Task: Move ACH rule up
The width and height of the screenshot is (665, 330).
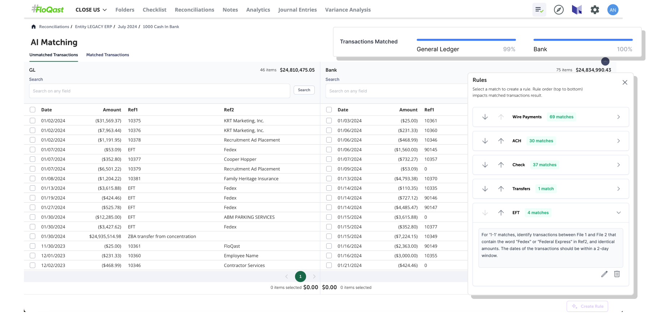Action: [x=501, y=141]
